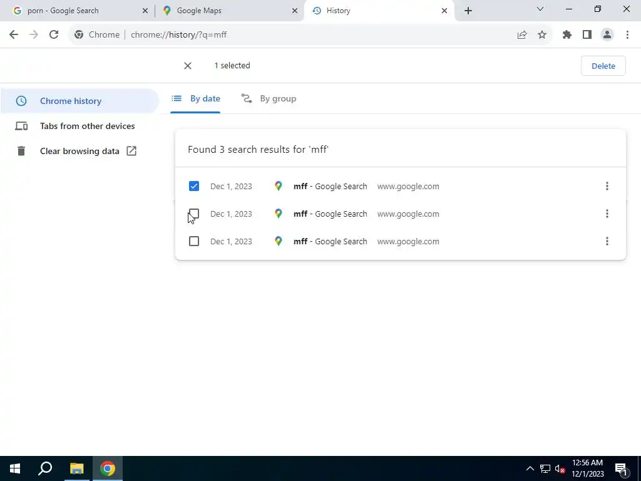Click the muted volume tray icon
This screenshot has height=481, width=641.
pyautogui.click(x=560, y=468)
